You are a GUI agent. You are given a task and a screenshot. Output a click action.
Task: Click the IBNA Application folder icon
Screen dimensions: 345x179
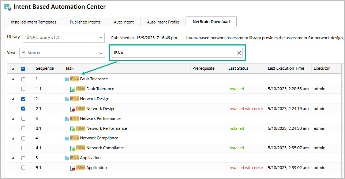tap(67, 158)
